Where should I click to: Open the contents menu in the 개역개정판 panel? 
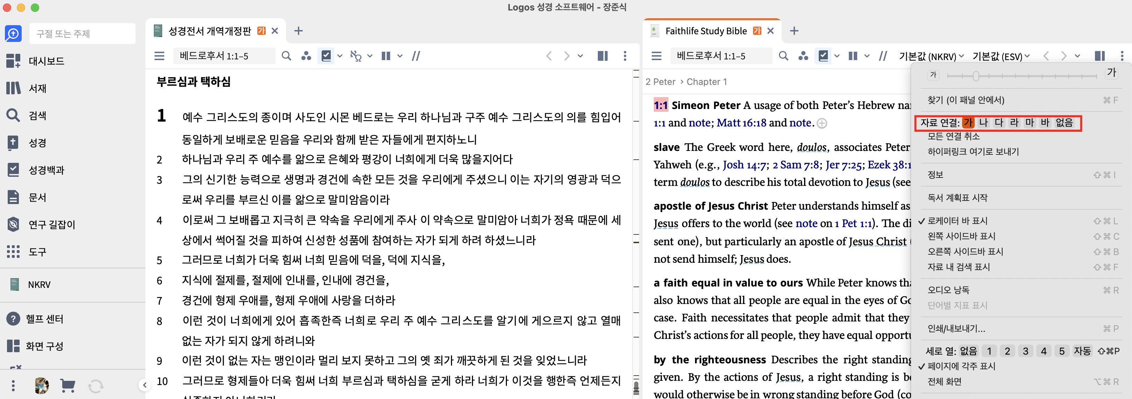point(159,56)
